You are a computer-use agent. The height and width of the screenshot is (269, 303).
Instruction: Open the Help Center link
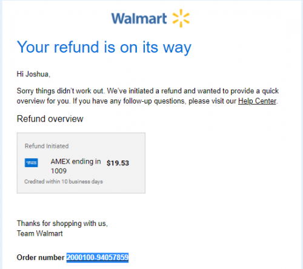pyautogui.click(x=257, y=101)
